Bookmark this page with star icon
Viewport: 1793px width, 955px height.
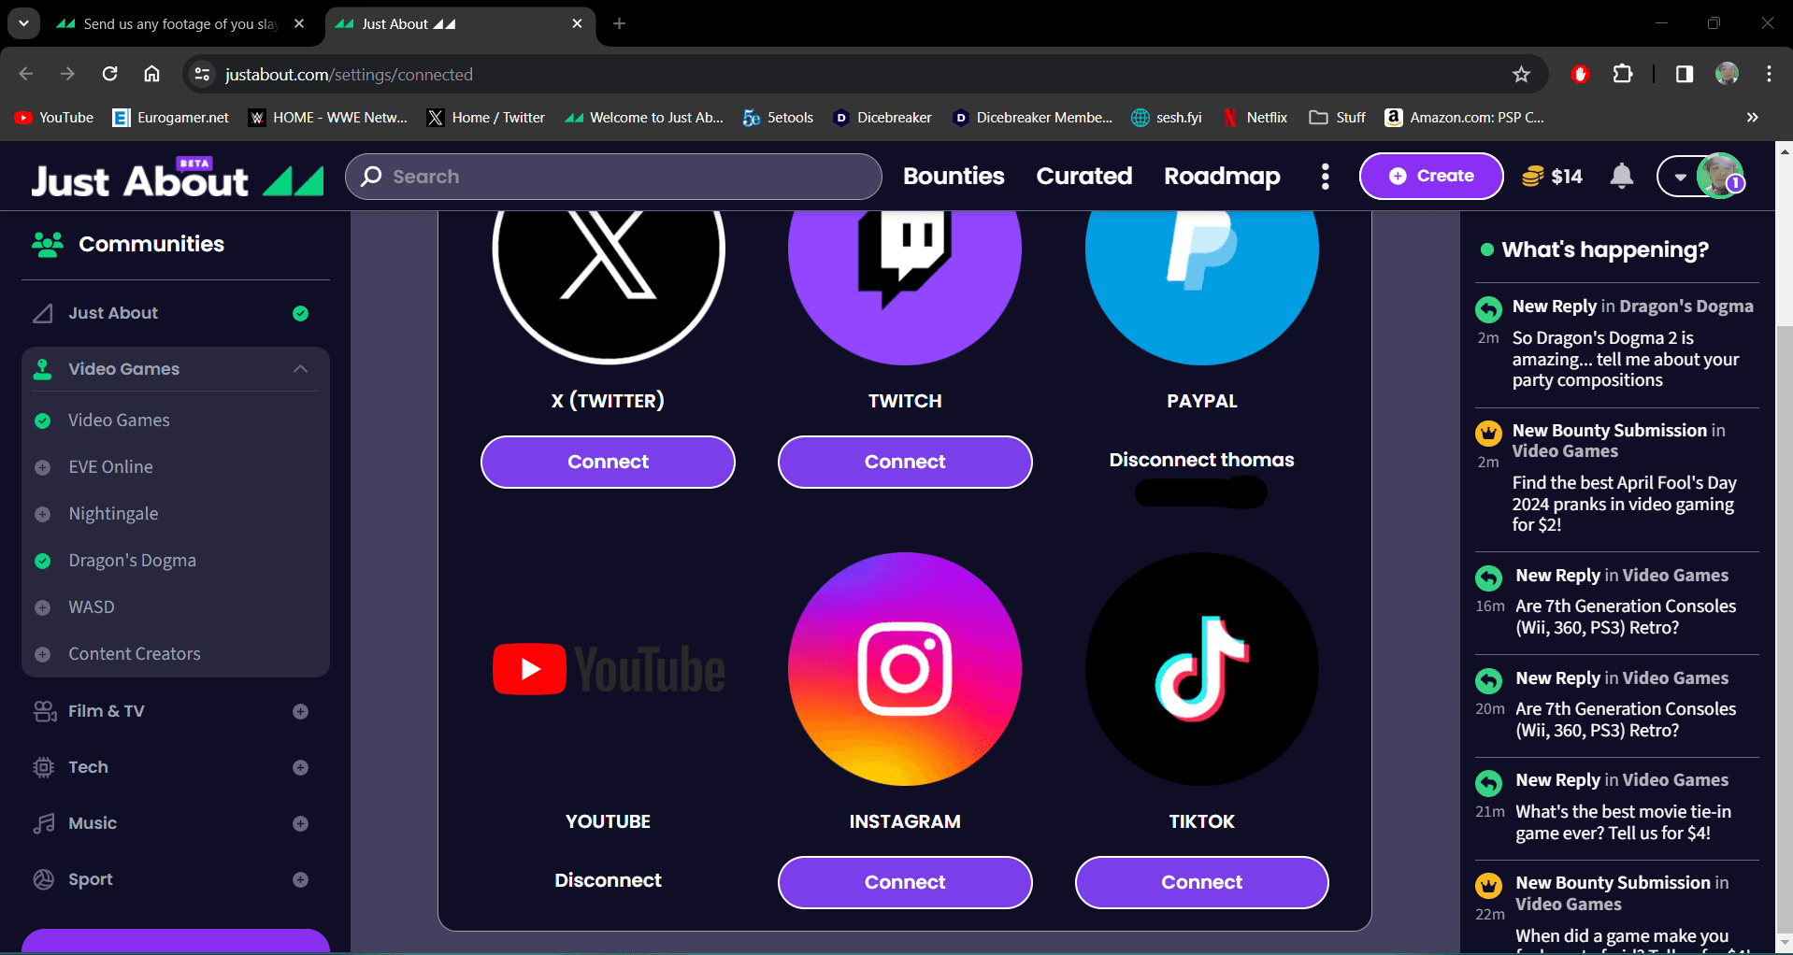point(1521,74)
